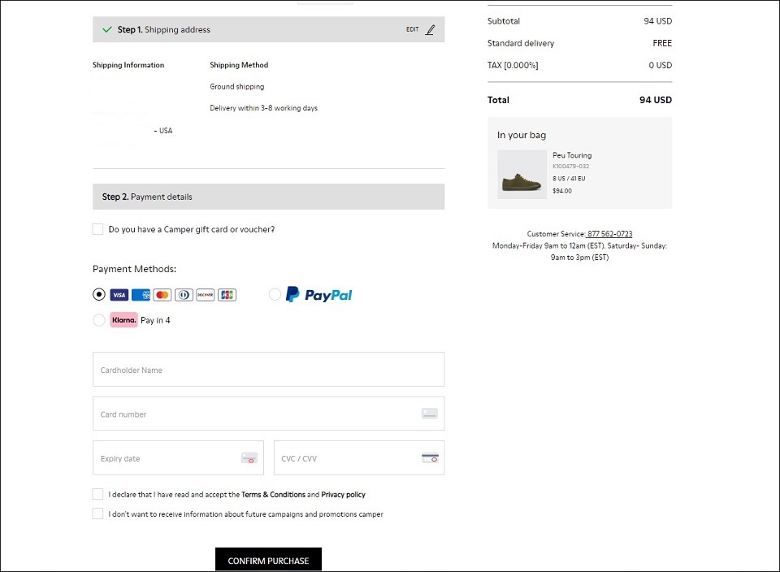Click the 'FREE' delivery value
Viewport: 780px width, 572px height.
(662, 43)
